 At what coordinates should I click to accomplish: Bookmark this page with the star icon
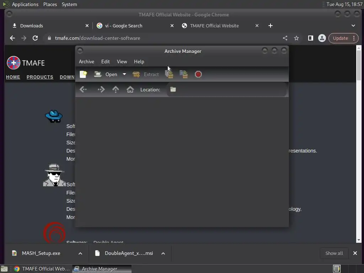coord(296,38)
